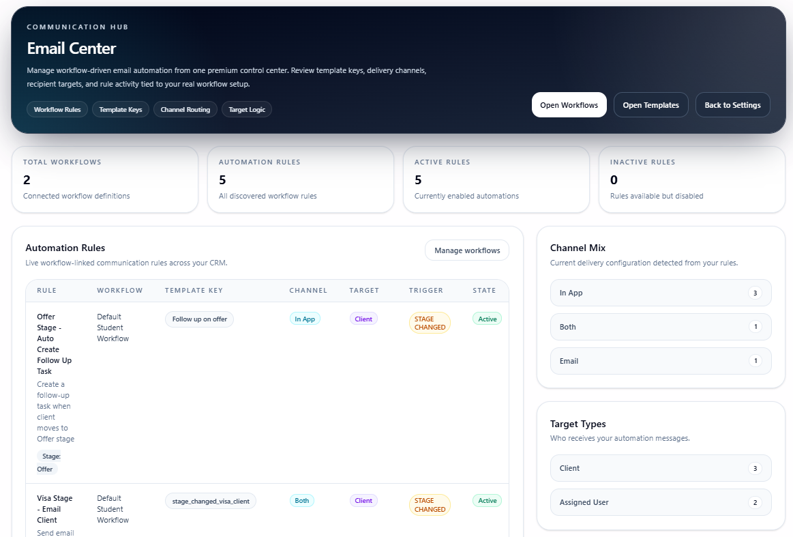793x537 pixels.
Task: Click the Client target badge in Offer Stage row
Action: tap(363, 319)
